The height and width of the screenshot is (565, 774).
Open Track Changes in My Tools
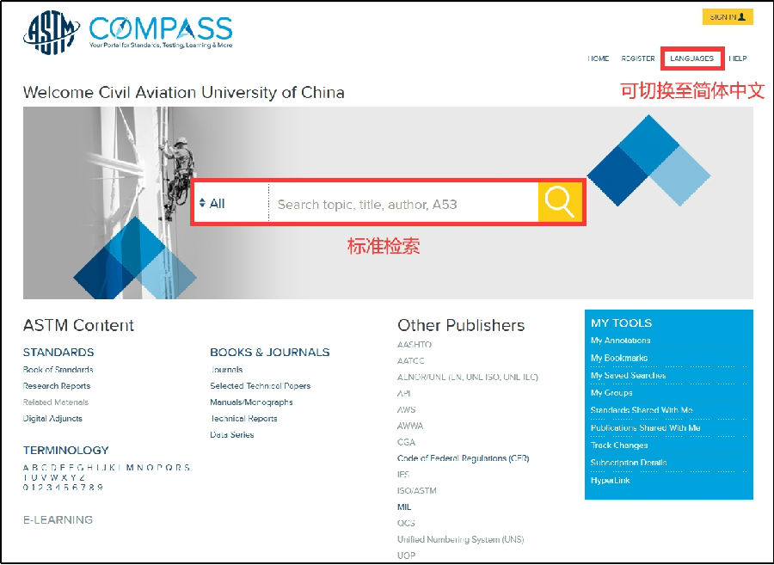point(619,445)
